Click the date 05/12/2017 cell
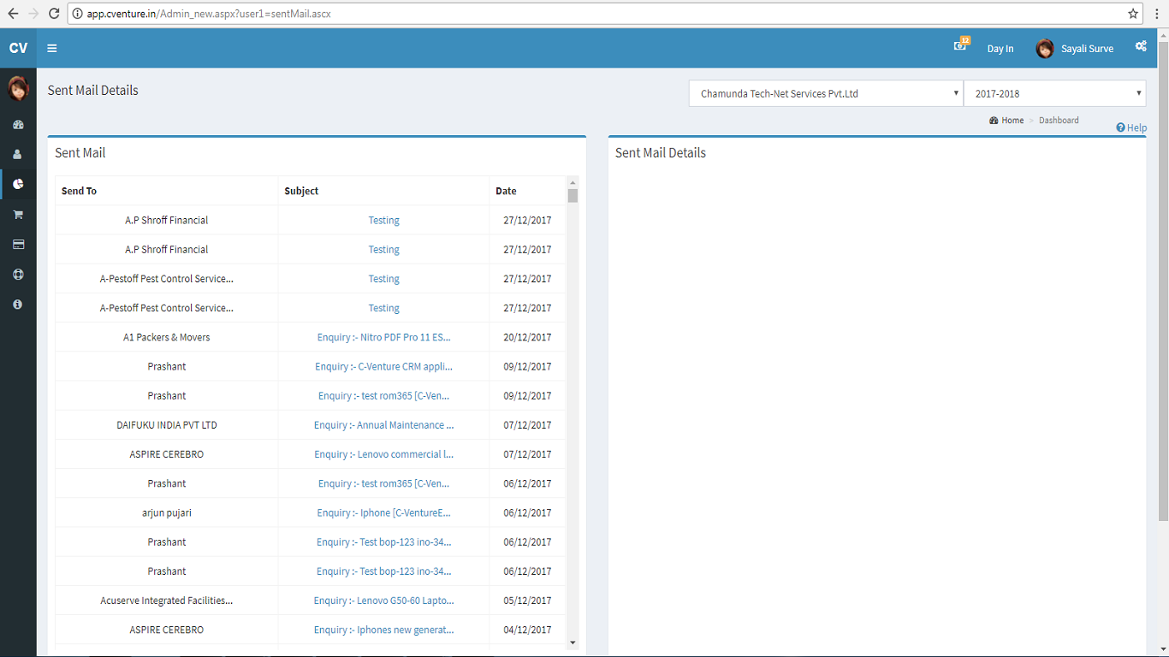This screenshot has width=1169, height=657. click(x=527, y=601)
